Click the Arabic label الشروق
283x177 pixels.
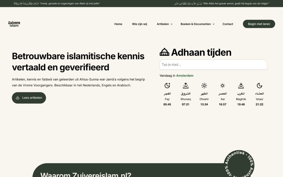[186, 93]
